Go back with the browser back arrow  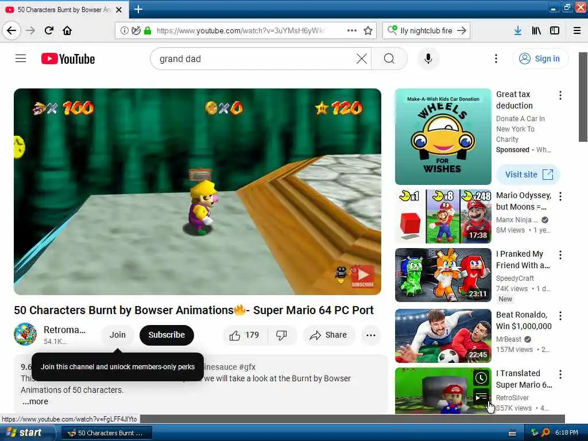point(11,30)
